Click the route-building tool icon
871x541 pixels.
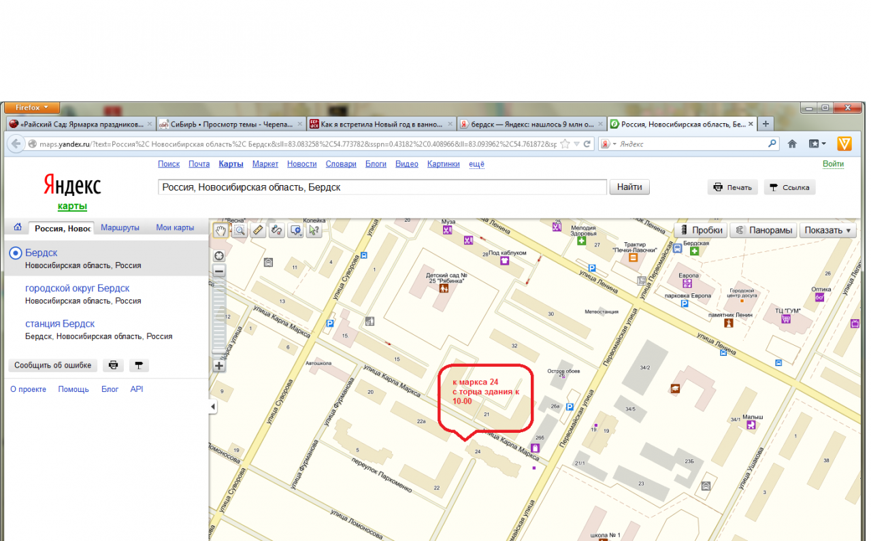pos(276,231)
